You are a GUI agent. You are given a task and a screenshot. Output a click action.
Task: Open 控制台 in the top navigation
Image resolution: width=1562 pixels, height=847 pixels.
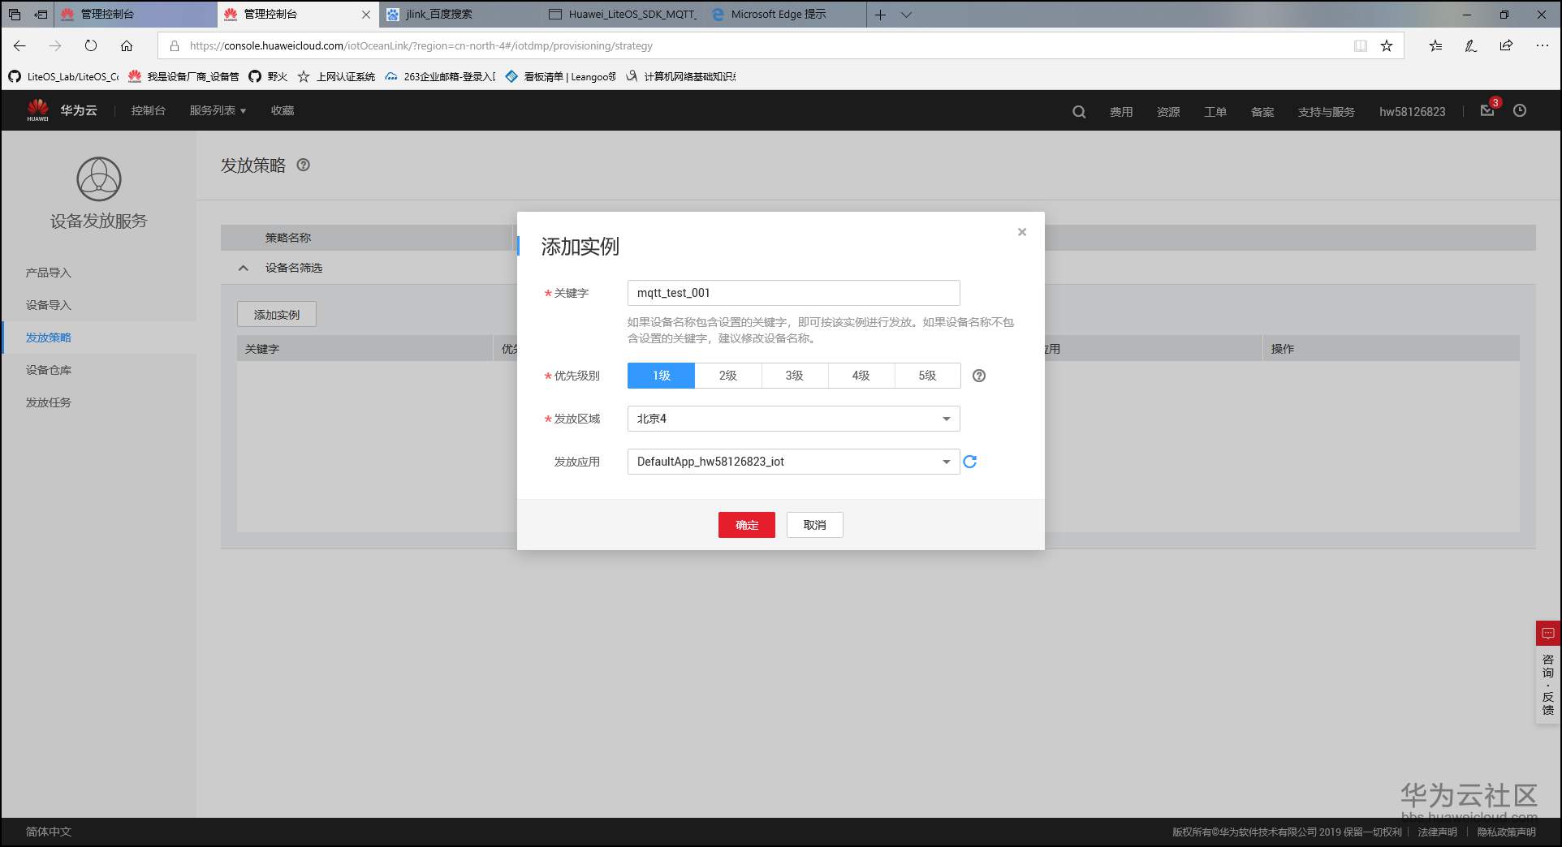[149, 110]
